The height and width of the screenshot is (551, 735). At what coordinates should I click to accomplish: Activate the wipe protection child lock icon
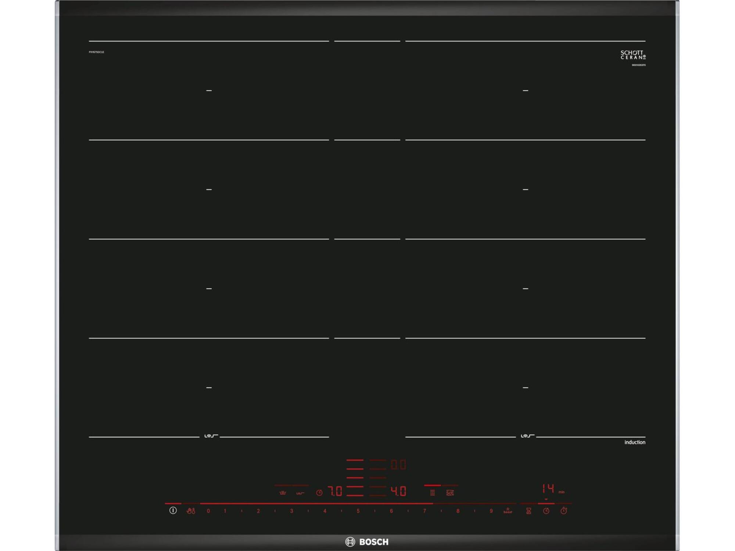click(191, 511)
